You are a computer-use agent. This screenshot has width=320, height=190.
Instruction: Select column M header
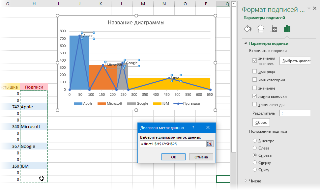143,4
